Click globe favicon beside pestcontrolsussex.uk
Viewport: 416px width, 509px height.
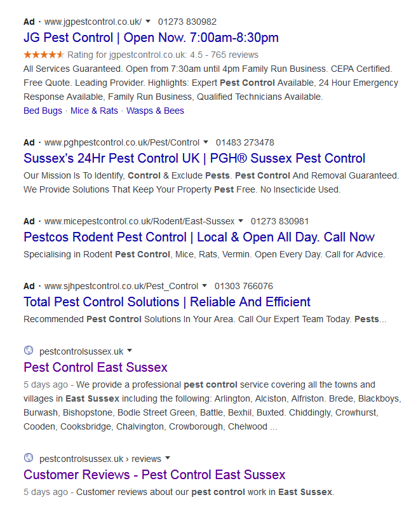pos(28,351)
